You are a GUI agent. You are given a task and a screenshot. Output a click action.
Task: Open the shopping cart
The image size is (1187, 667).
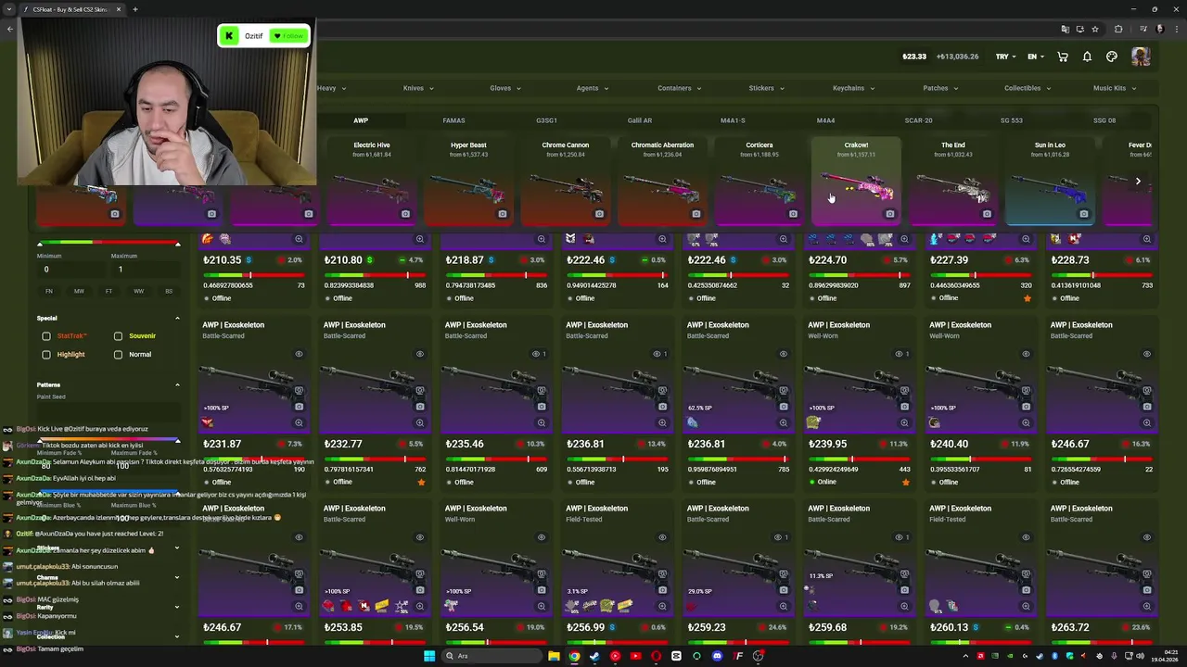click(x=1062, y=57)
